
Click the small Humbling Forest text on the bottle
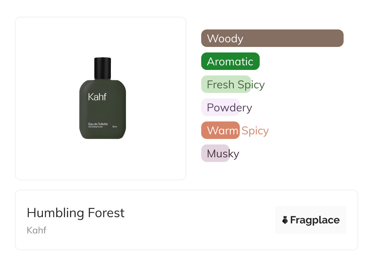[96, 127]
